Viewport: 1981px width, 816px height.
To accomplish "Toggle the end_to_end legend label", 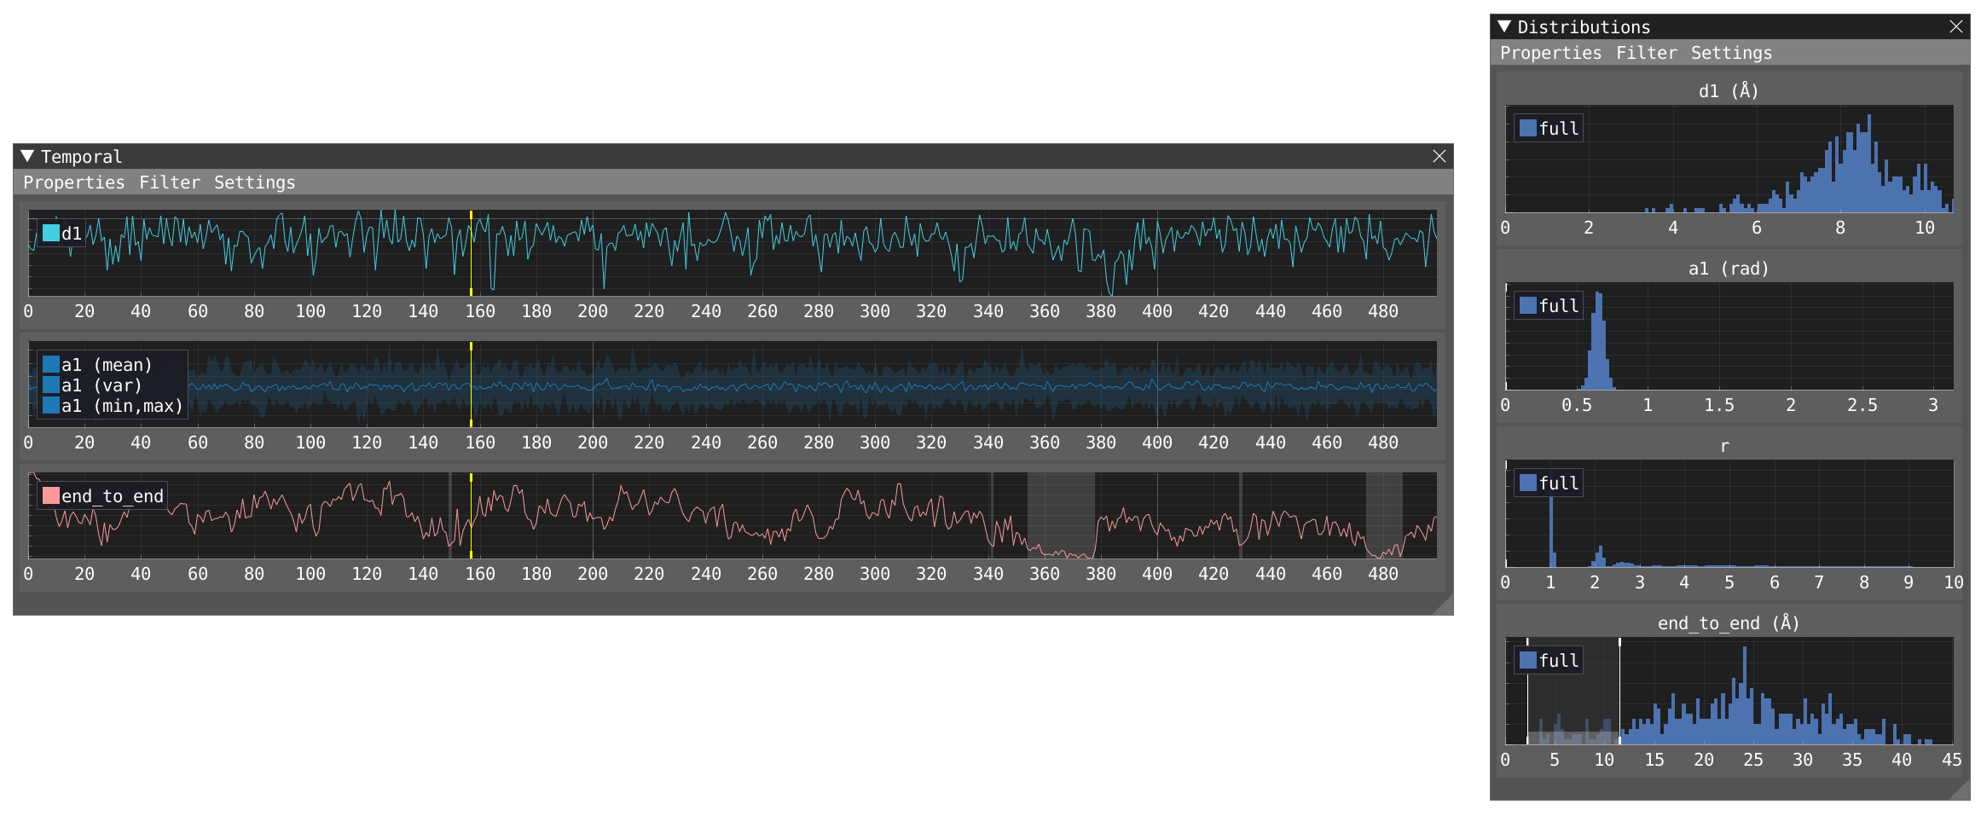I will click(112, 496).
